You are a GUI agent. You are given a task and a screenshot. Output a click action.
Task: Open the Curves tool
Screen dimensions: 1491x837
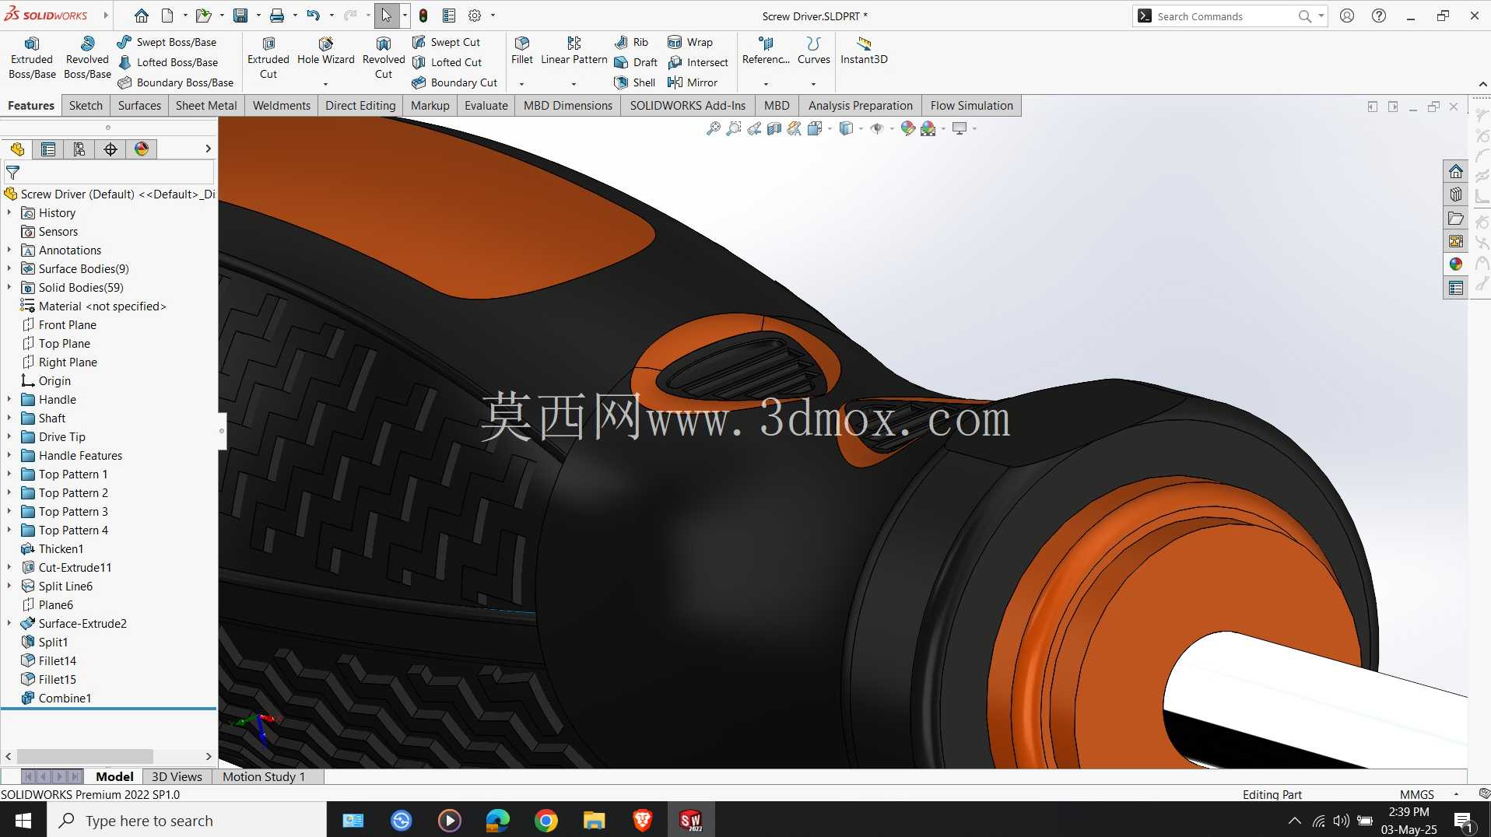[813, 51]
